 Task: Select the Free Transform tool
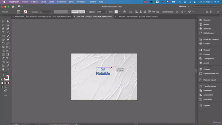8,47
